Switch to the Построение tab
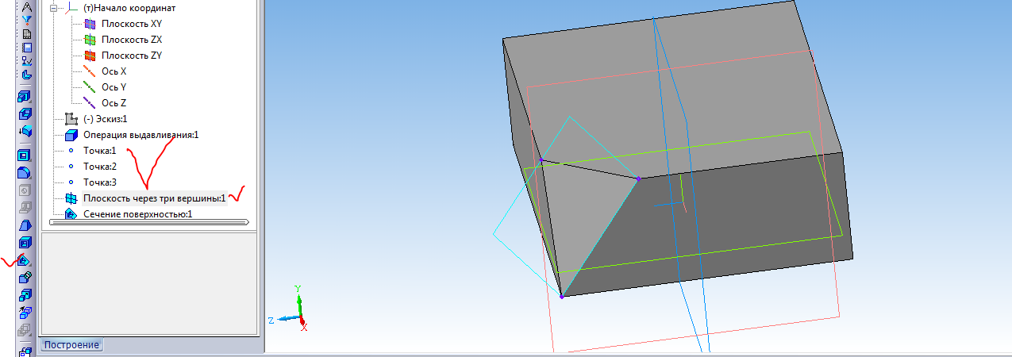1012x357 pixels. tap(72, 345)
